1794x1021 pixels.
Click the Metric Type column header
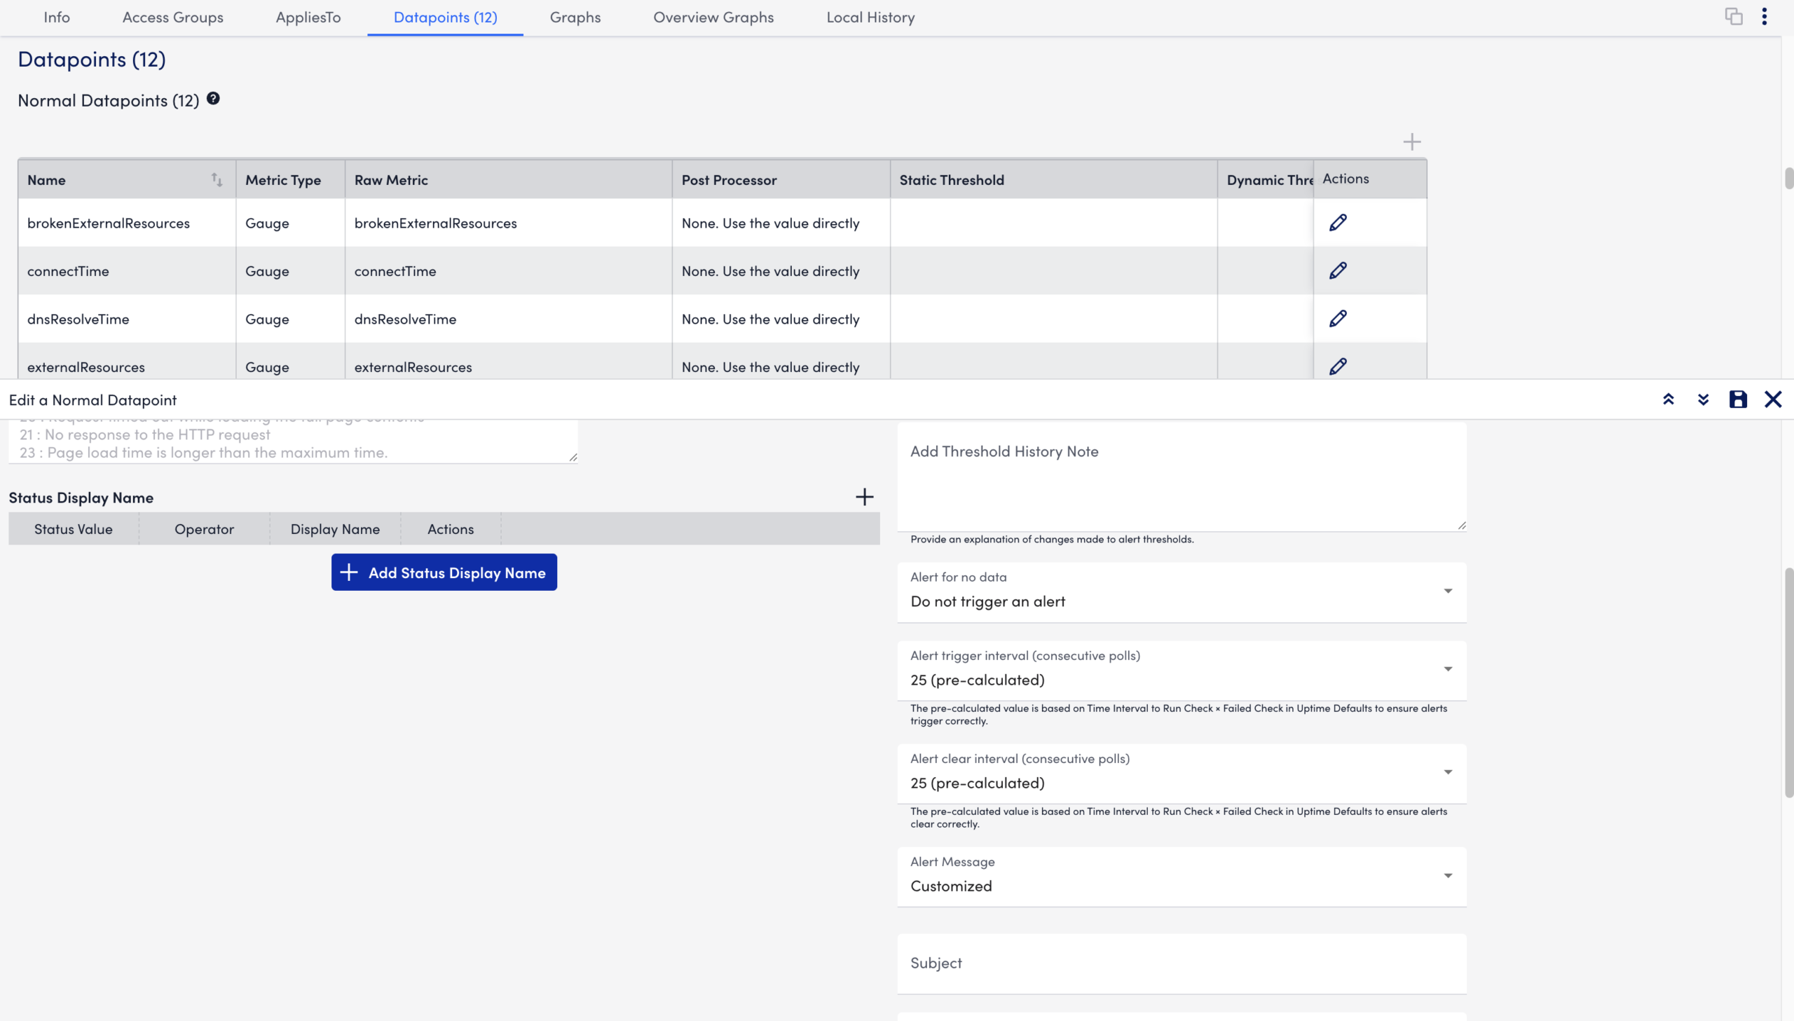[x=290, y=179]
